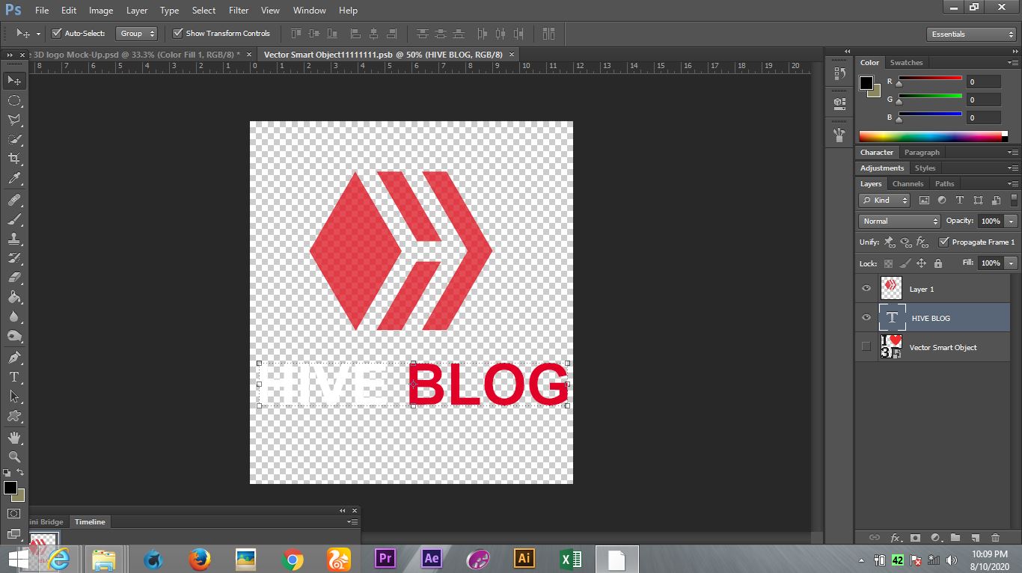Toggle Show Transform Controls checkbox
This screenshot has height=573, width=1022.
coord(177,33)
